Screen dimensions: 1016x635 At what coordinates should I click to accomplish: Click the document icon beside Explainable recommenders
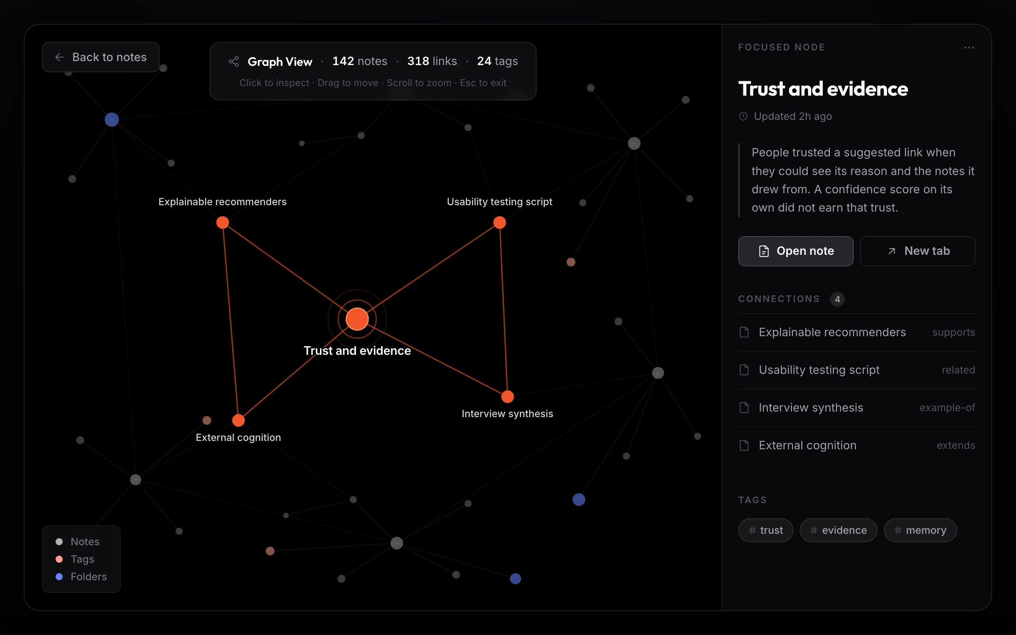pos(744,332)
